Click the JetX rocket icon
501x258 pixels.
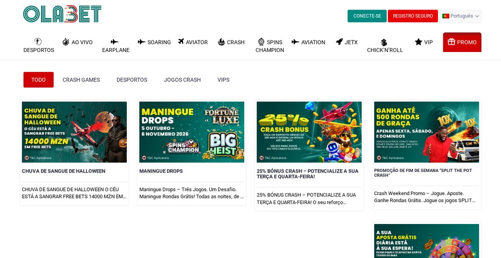point(339,41)
